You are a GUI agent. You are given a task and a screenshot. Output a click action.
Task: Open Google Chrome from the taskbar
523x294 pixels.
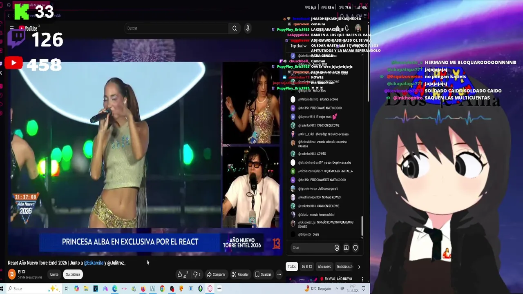click(162, 289)
